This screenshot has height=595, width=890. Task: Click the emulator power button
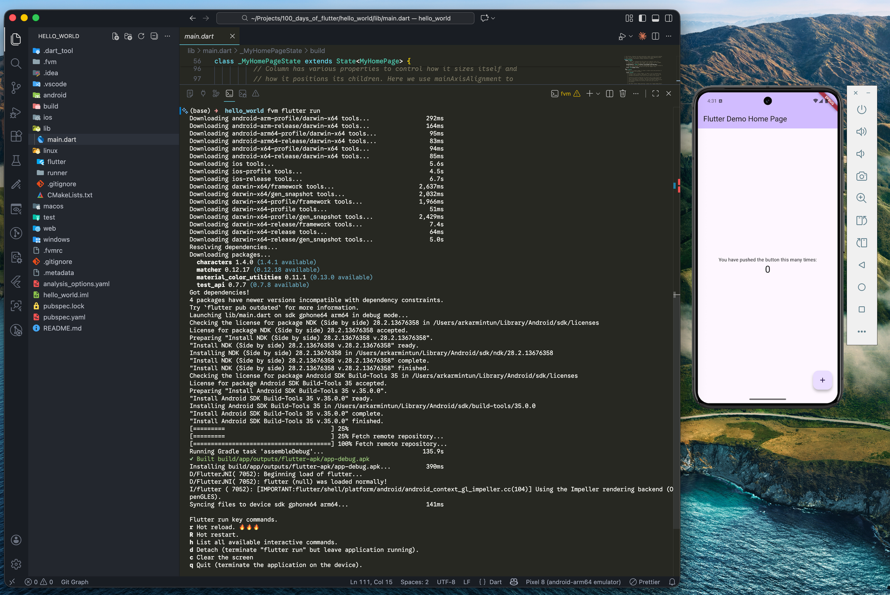862,110
